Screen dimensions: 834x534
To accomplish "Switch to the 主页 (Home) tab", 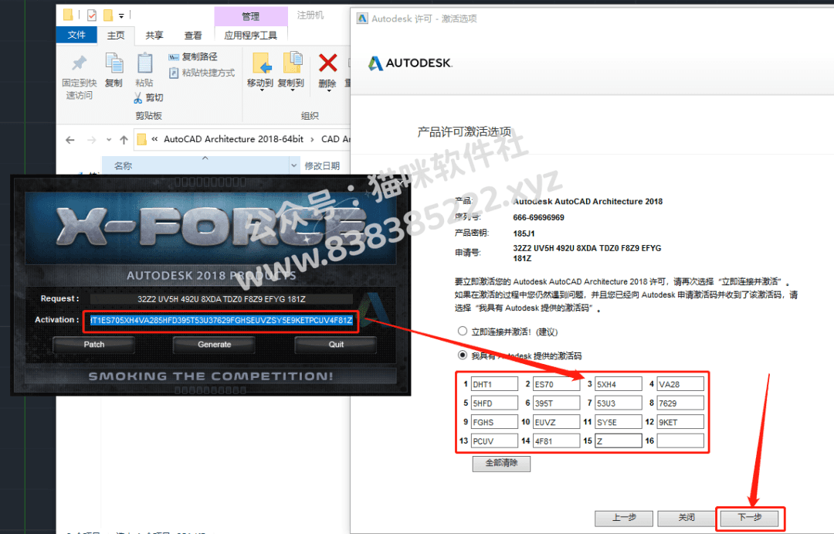I will pos(116,36).
